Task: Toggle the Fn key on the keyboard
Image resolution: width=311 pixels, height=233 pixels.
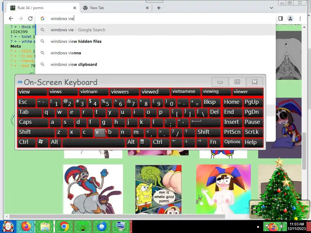Action: click(x=215, y=142)
